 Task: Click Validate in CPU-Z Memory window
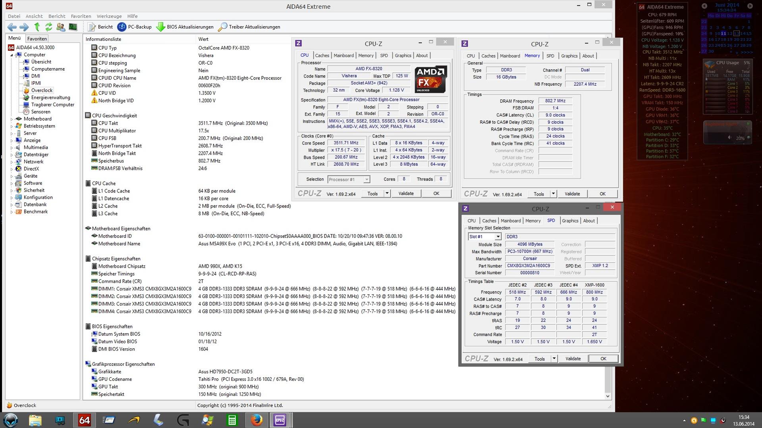572,194
